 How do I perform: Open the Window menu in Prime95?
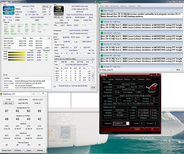[132, 6]
